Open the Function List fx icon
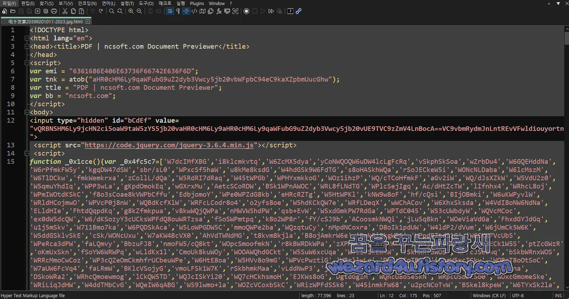 point(219,11)
